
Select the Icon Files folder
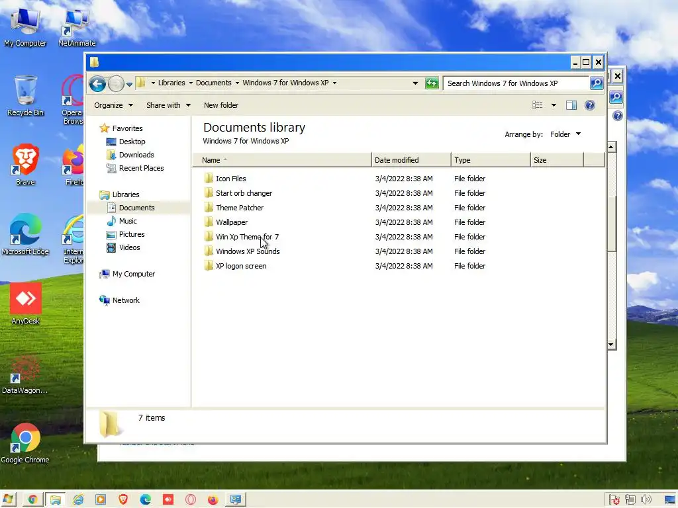(x=231, y=179)
